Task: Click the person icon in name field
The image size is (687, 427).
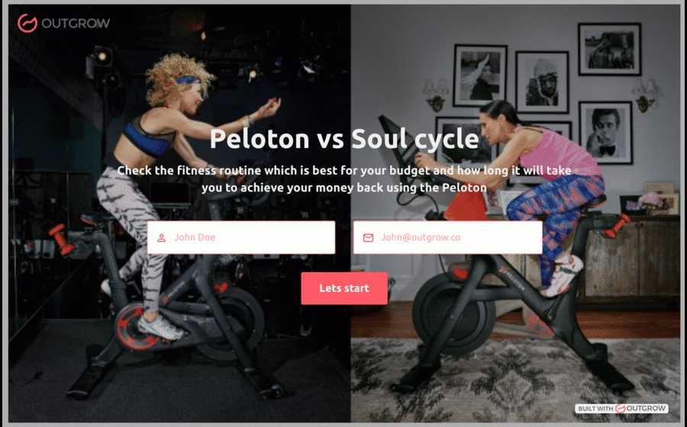Action: [162, 238]
